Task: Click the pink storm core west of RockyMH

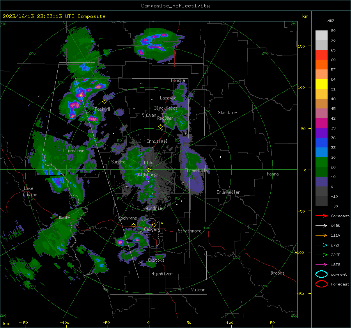Action: coord(74,105)
